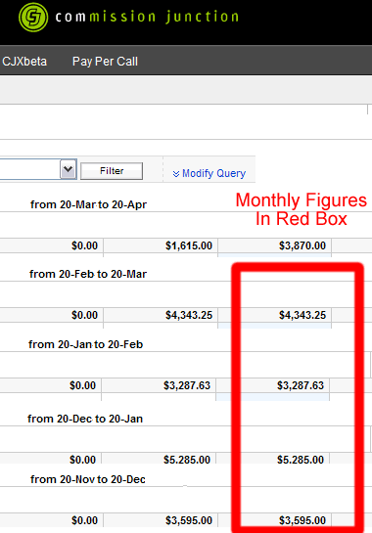The image size is (372, 533).
Task: Expand the dropdown arrow beside Filter
Action: (69, 169)
